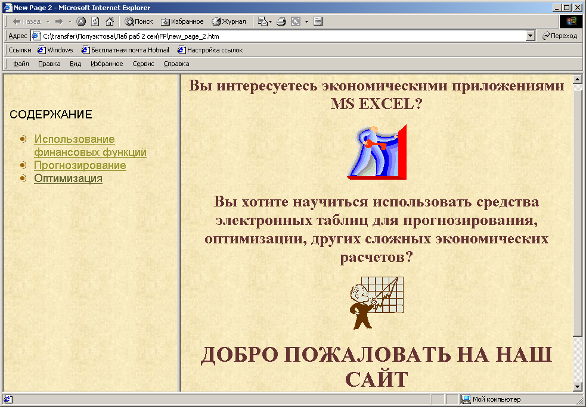Follow the Оптимизация link
Image resolution: width=586 pixels, height=407 pixels.
coord(68,179)
